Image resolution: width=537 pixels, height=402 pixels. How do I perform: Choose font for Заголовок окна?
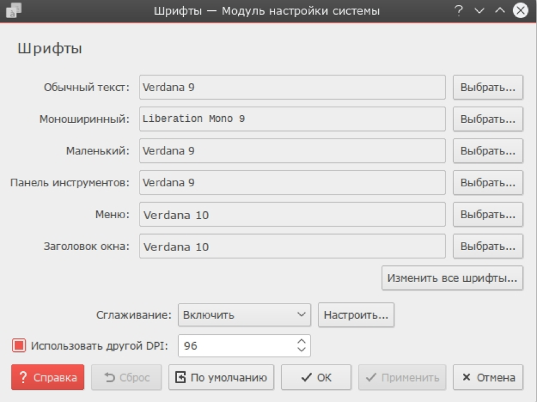coord(487,246)
